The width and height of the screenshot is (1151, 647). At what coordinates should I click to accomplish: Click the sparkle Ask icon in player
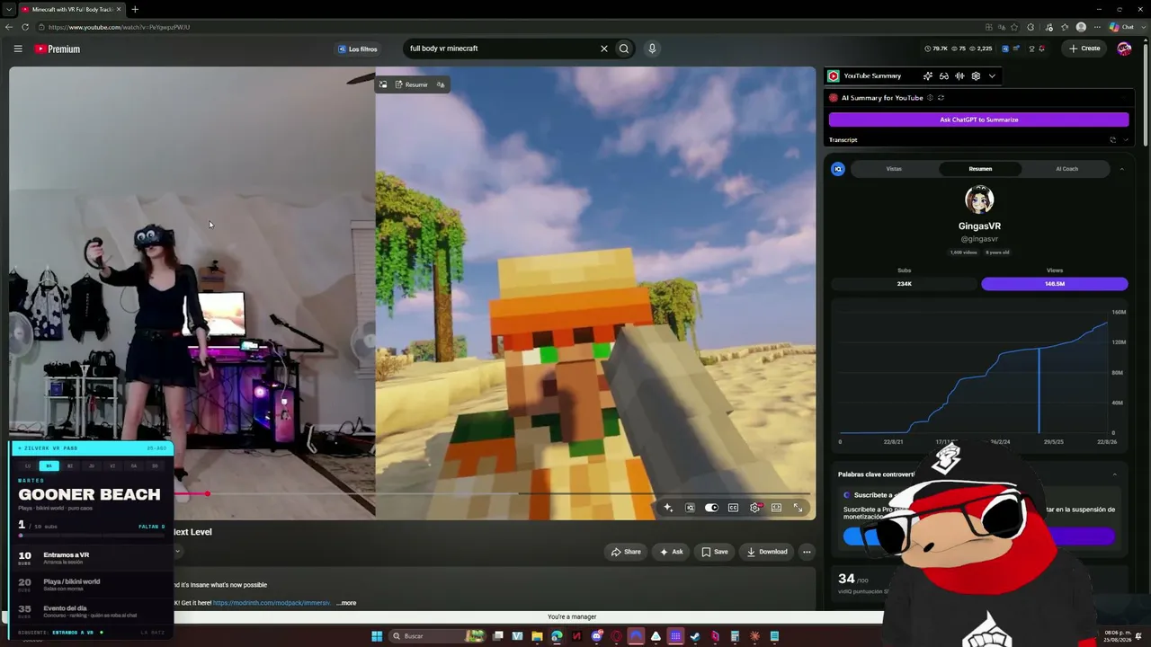point(668,508)
